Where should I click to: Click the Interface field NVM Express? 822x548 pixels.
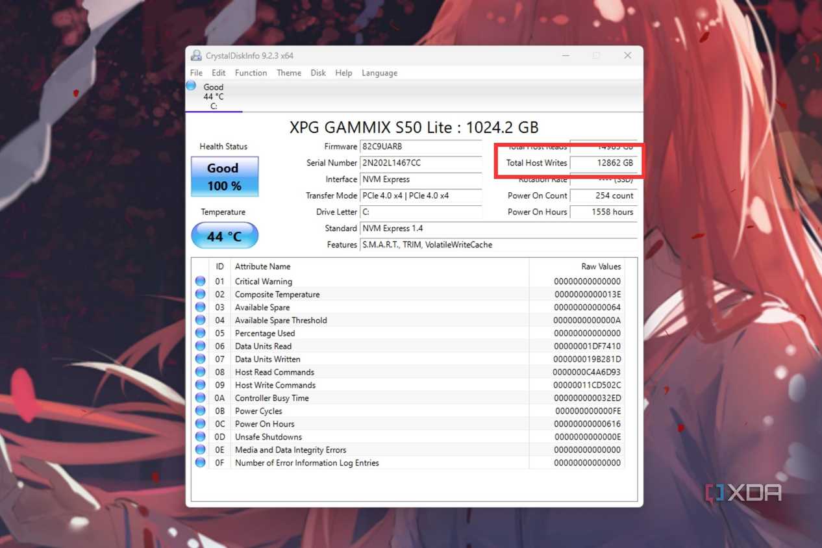coord(421,179)
